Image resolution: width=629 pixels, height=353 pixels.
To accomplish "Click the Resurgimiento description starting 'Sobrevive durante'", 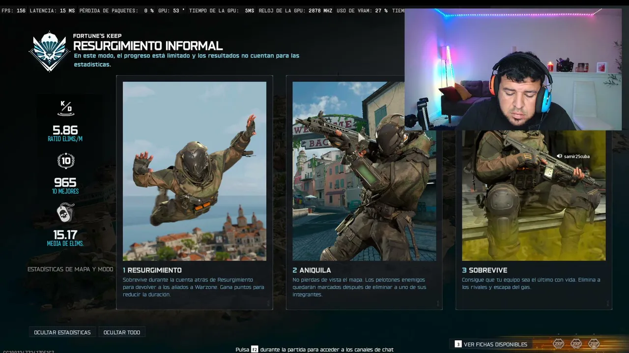I will pyautogui.click(x=194, y=287).
